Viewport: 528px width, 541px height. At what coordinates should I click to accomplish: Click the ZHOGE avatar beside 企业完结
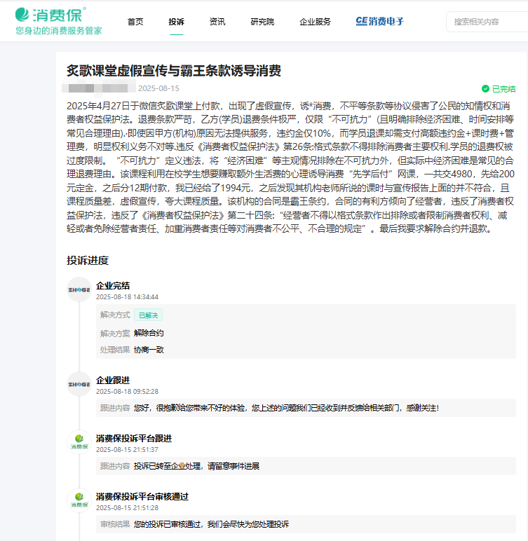(x=79, y=289)
